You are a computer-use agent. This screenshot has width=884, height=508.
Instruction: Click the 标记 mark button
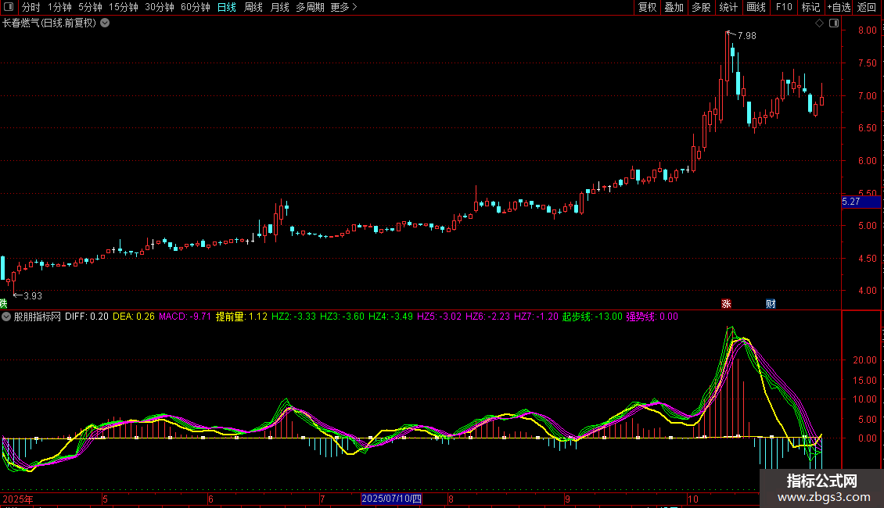[810, 7]
